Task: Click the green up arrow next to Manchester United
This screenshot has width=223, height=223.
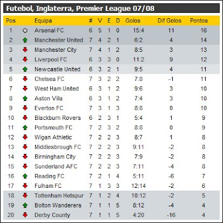Action: click(25, 40)
